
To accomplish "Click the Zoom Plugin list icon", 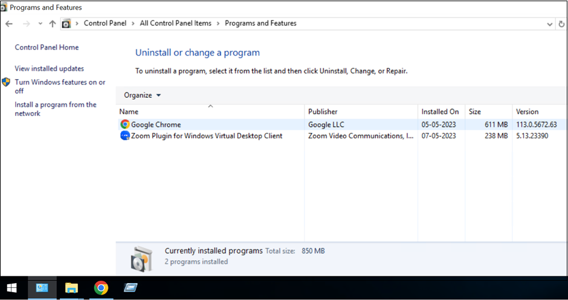I will coord(125,136).
